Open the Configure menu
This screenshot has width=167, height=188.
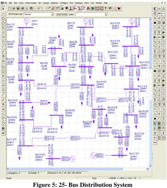pyautogui.click(x=64, y=3)
